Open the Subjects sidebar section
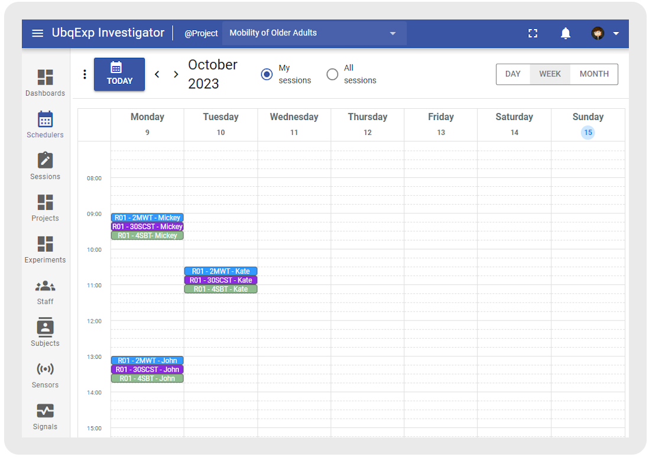 pyautogui.click(x=45, y=332)
